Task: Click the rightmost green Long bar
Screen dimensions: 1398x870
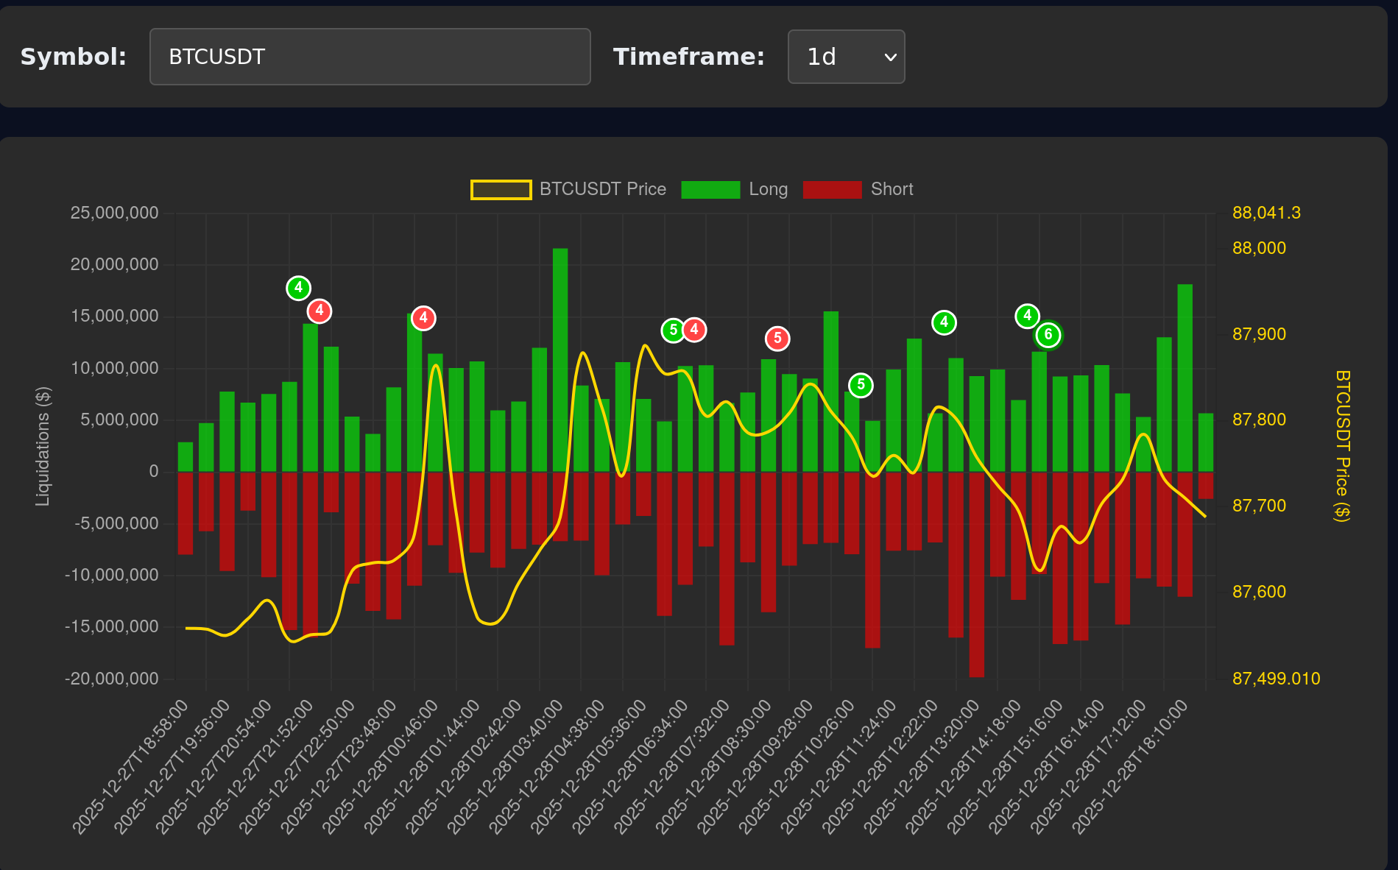Action: point(1206,442)
